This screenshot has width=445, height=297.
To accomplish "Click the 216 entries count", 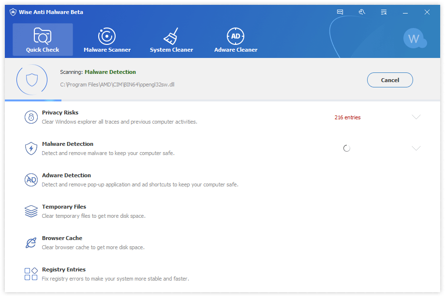I will pyautogui.click(x=347, y=117).
